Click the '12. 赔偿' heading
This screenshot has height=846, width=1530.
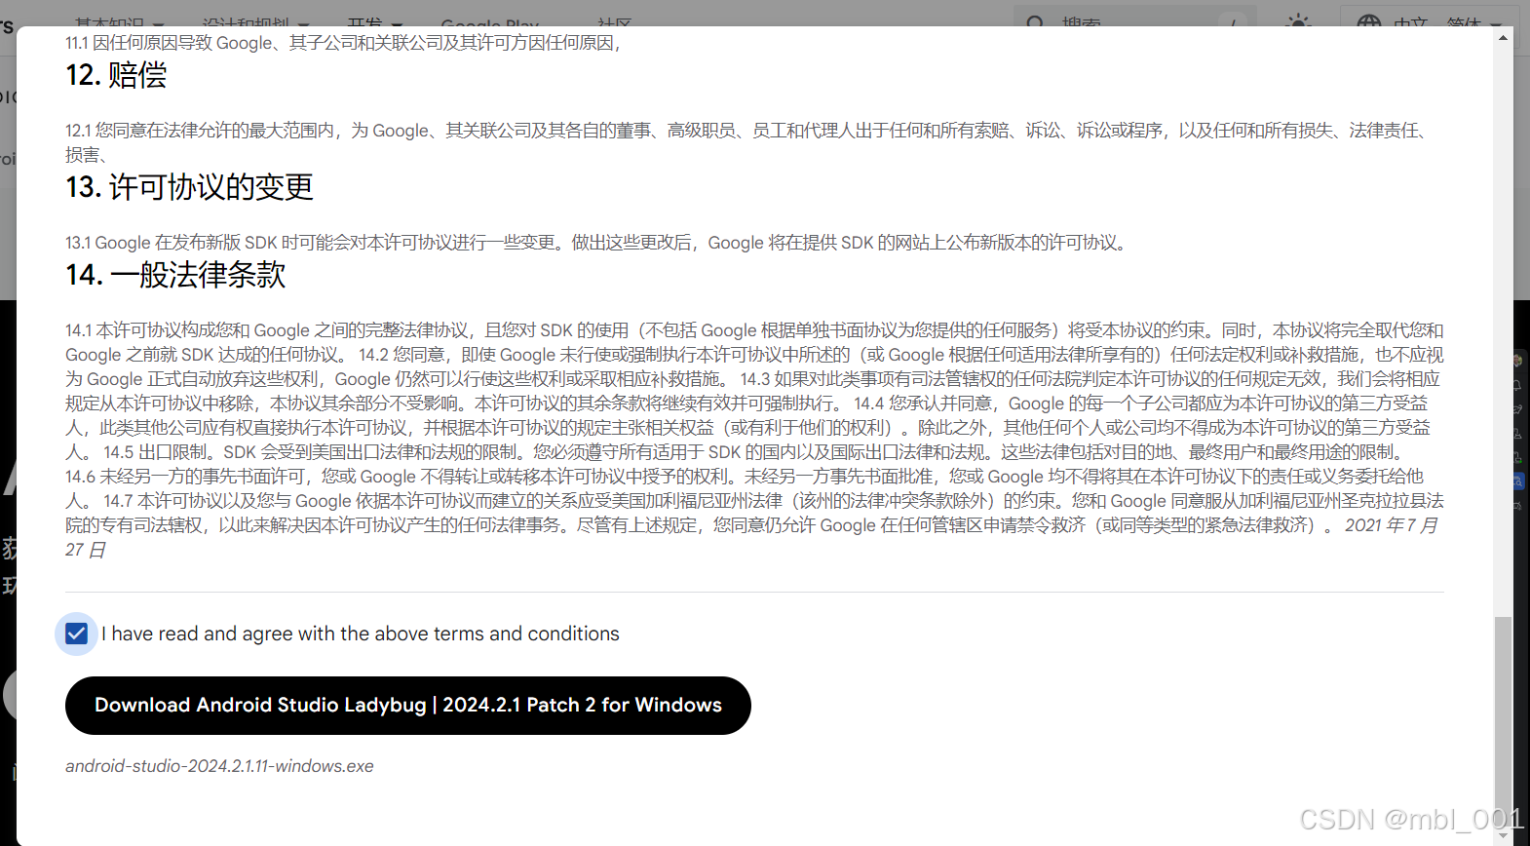click(116, 75)
